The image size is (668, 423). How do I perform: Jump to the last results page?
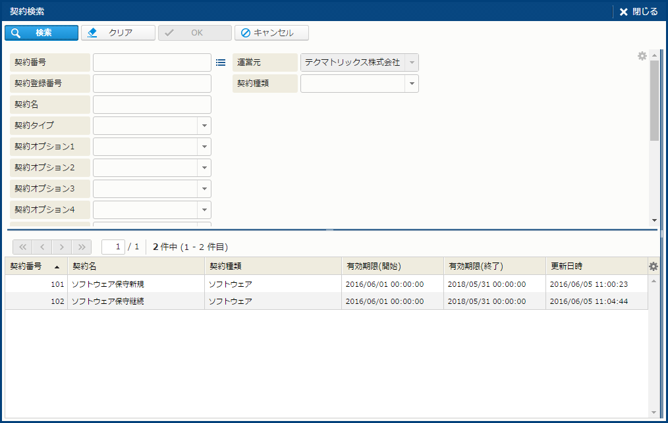pos(81,247)
